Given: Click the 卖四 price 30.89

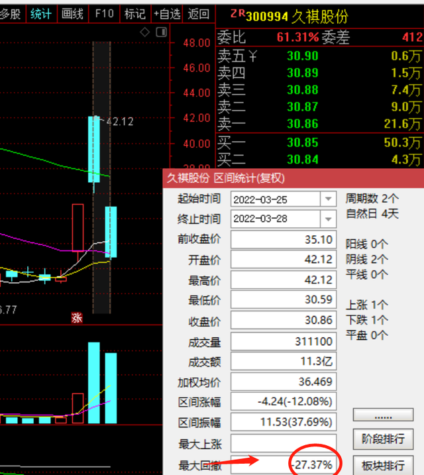Looking at the screenshot, I should 303,73.
